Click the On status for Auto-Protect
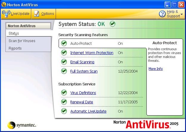Screen dimensions: 186x132 coord(121,43)
